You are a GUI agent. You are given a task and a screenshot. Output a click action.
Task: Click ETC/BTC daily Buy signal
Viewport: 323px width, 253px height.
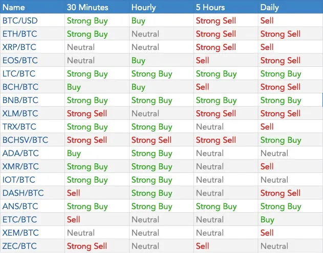267,220
